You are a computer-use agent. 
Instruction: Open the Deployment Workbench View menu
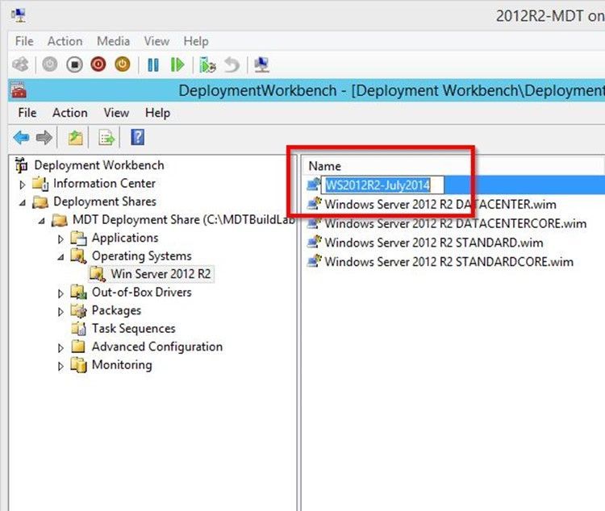(116, 113)
